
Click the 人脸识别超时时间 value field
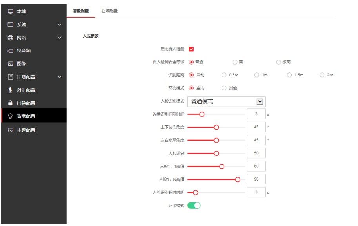[x=256, y=192]
